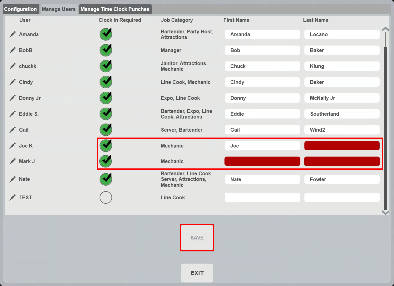Click the empty First Name field for TEST
This screenshot has height=286, width=394.
(x=262, y=197)
